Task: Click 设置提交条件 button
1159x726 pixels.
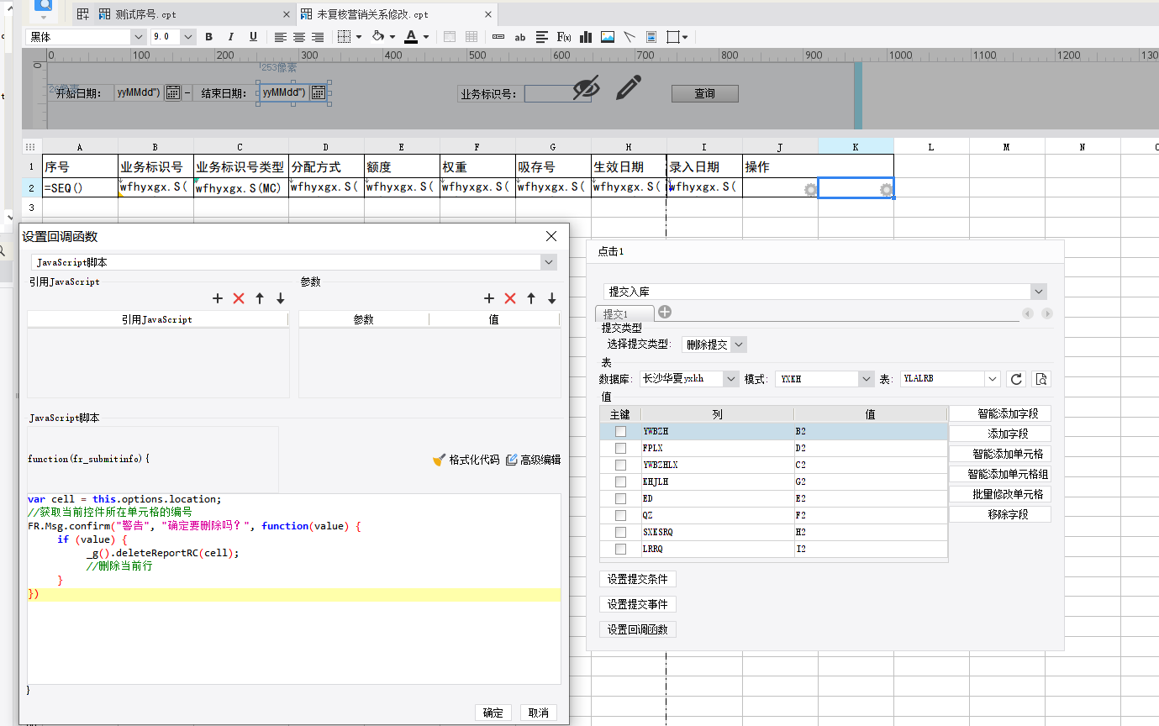Action: tap(638, 579)
